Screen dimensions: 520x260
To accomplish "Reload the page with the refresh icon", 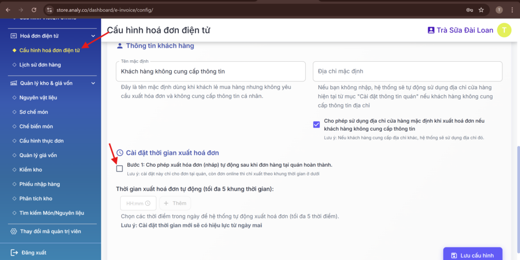I will pyautogui.click(x=34, y=10).
